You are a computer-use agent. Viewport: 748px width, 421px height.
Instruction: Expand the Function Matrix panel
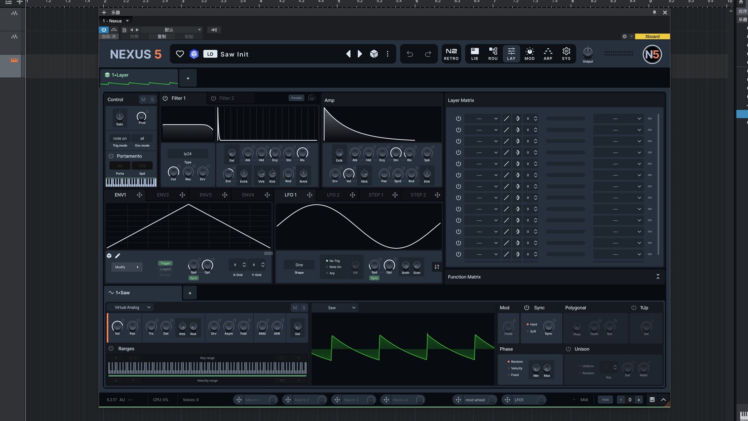[658, 277]
